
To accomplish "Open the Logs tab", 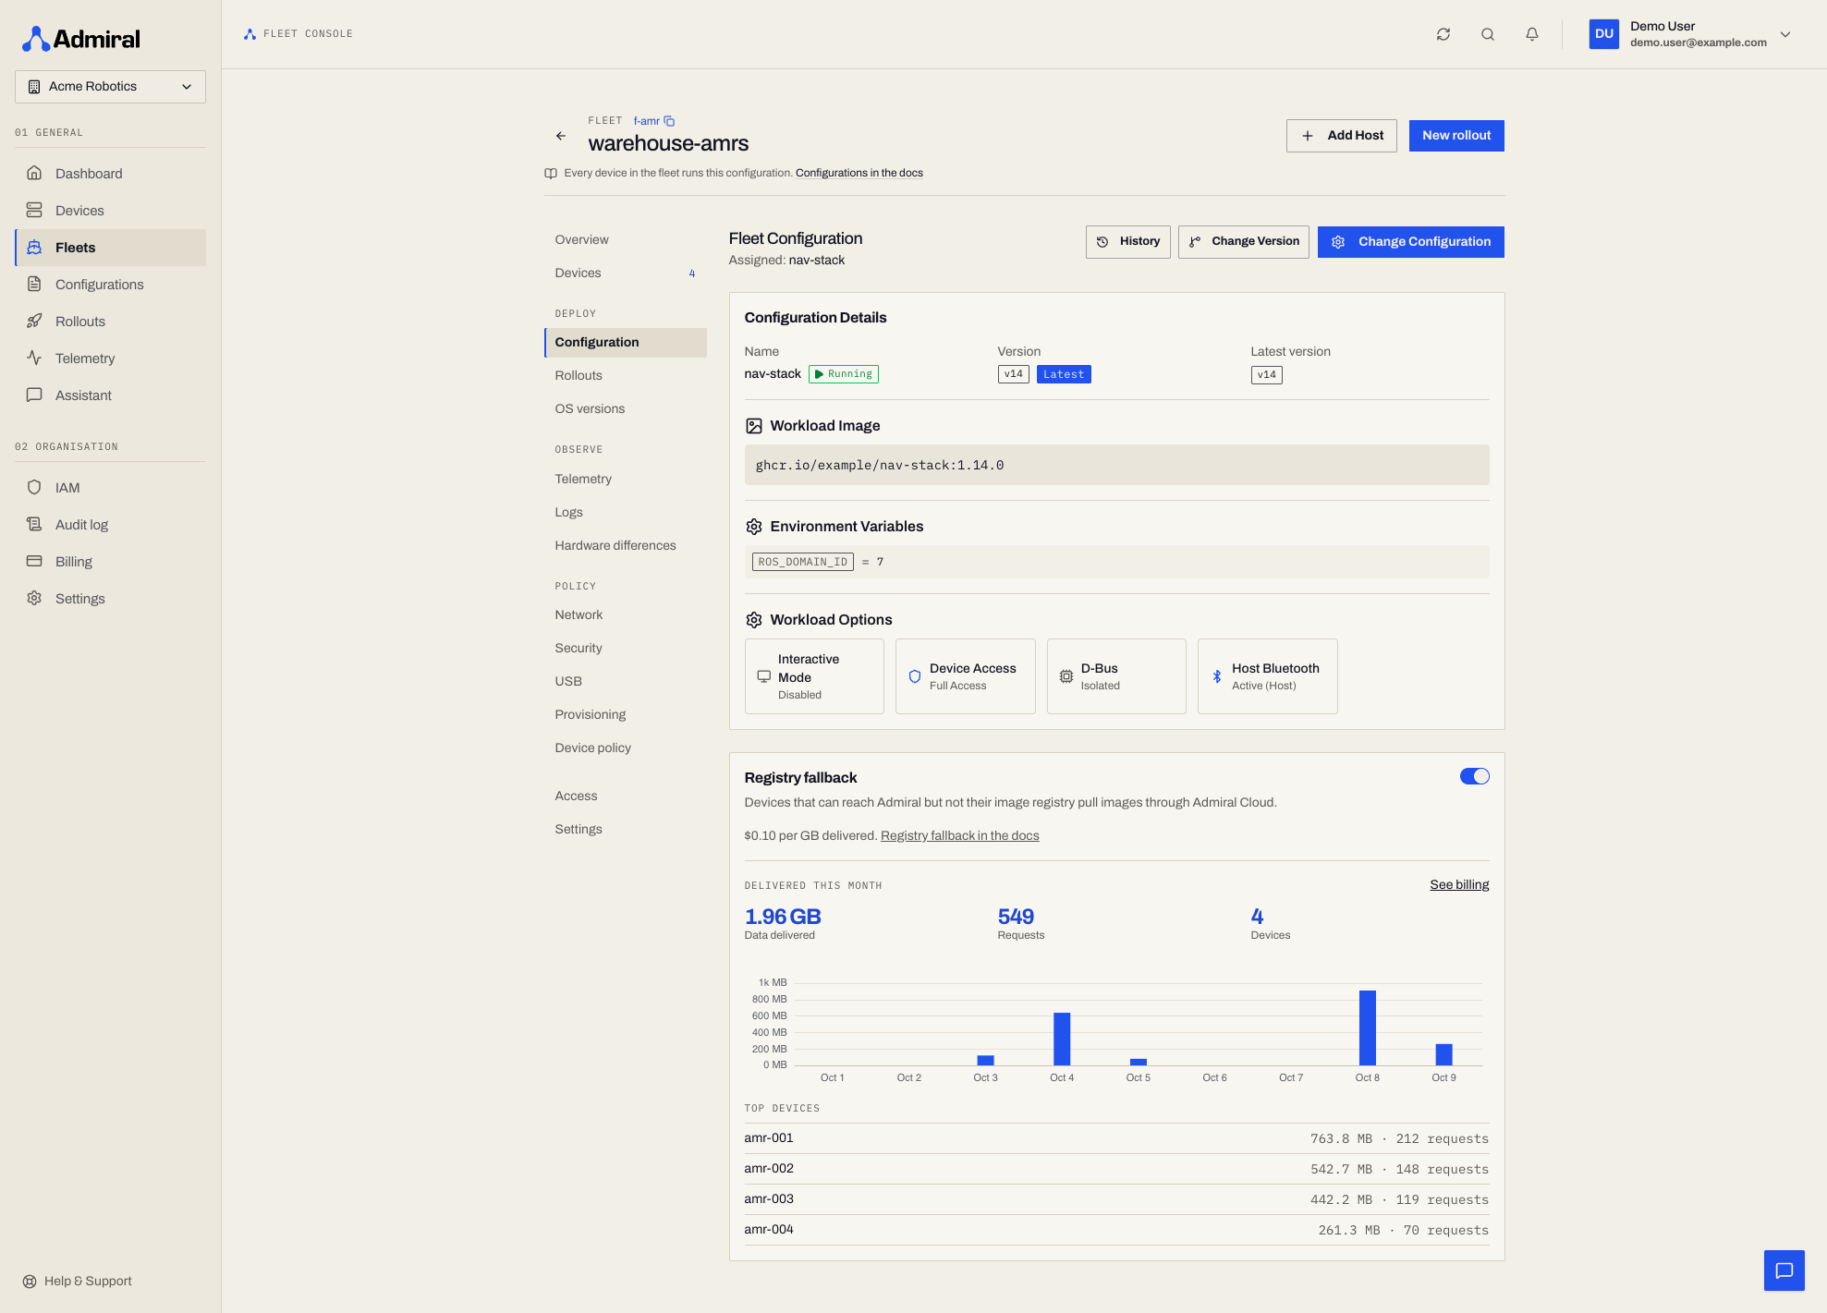I will (x=626, y=512).
